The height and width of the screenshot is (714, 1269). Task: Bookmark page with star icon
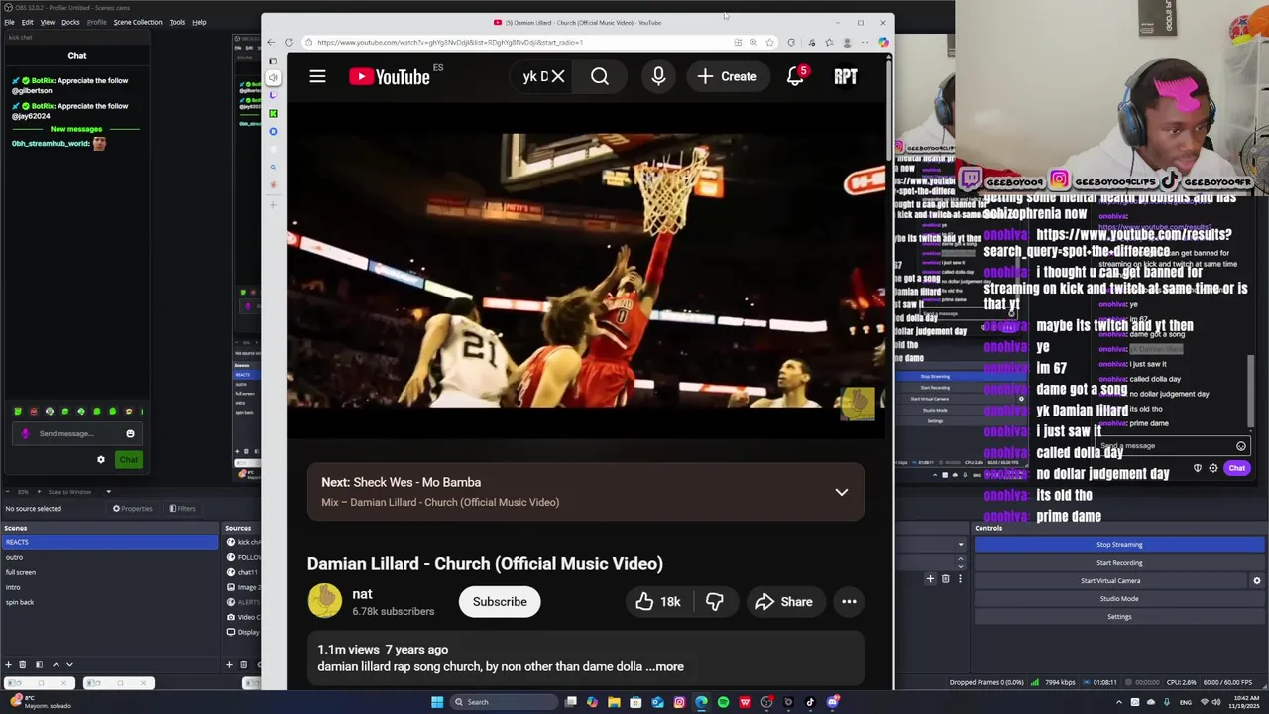769,42
